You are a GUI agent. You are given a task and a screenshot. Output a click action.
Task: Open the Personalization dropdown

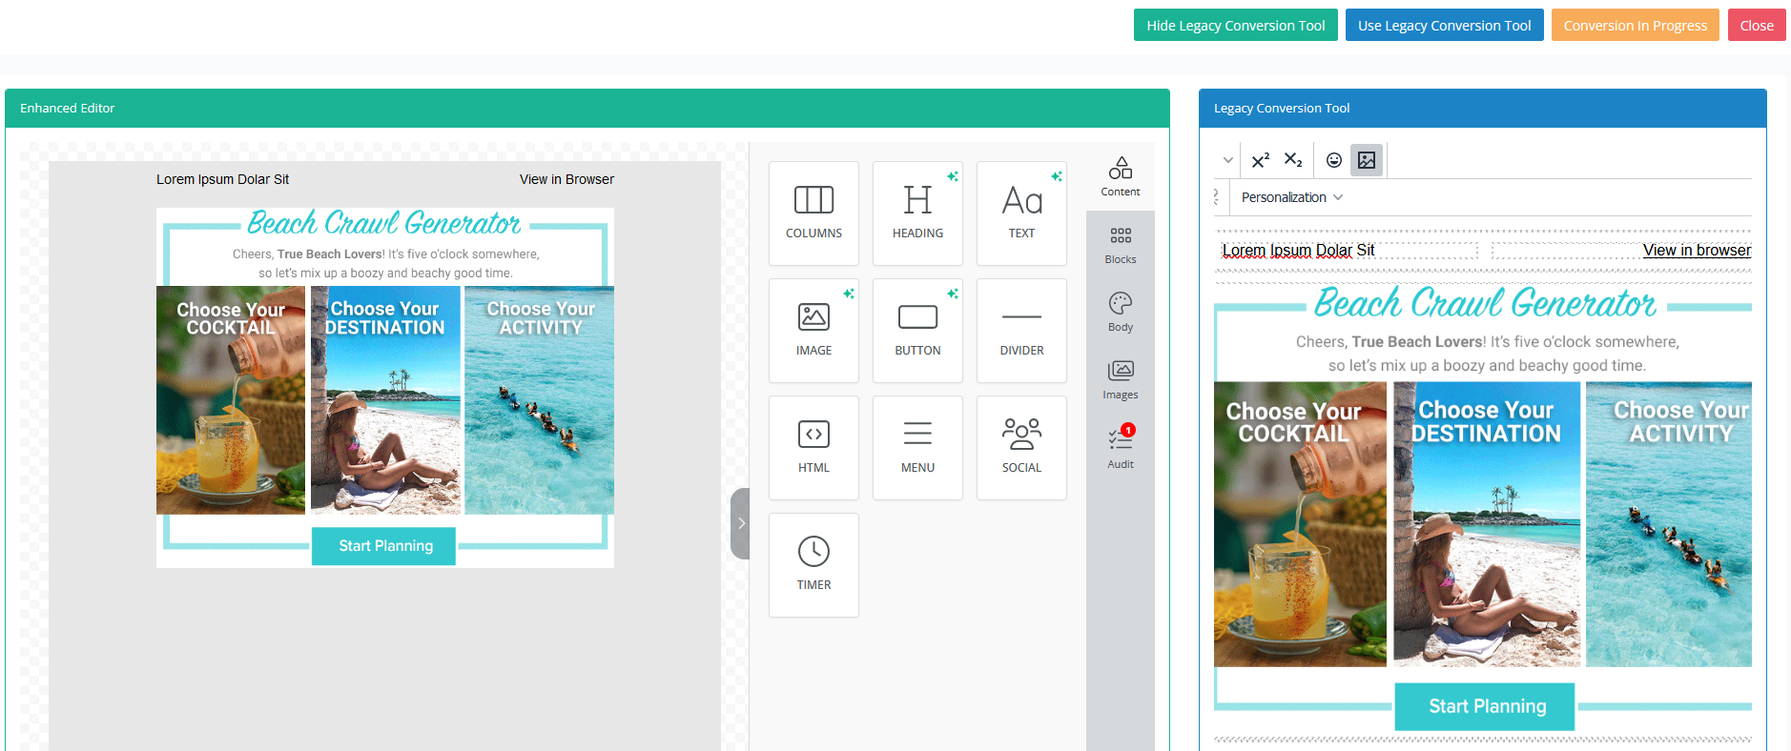1292,197
